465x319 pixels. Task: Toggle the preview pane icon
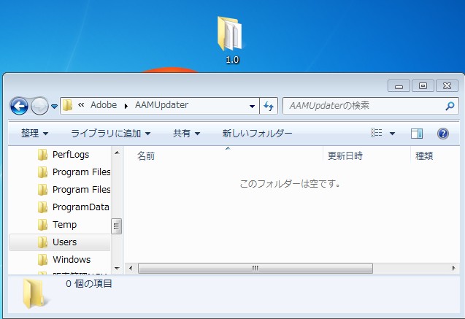coord(417,134)
